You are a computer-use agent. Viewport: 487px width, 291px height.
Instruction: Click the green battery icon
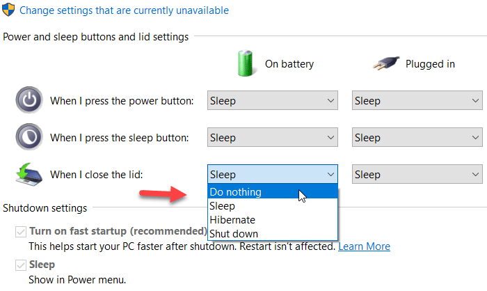point(244,63)
